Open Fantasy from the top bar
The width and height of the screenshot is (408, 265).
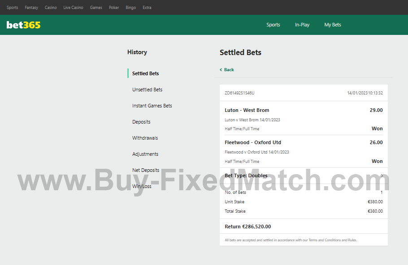pyautogui.click(x=31, y=8)
